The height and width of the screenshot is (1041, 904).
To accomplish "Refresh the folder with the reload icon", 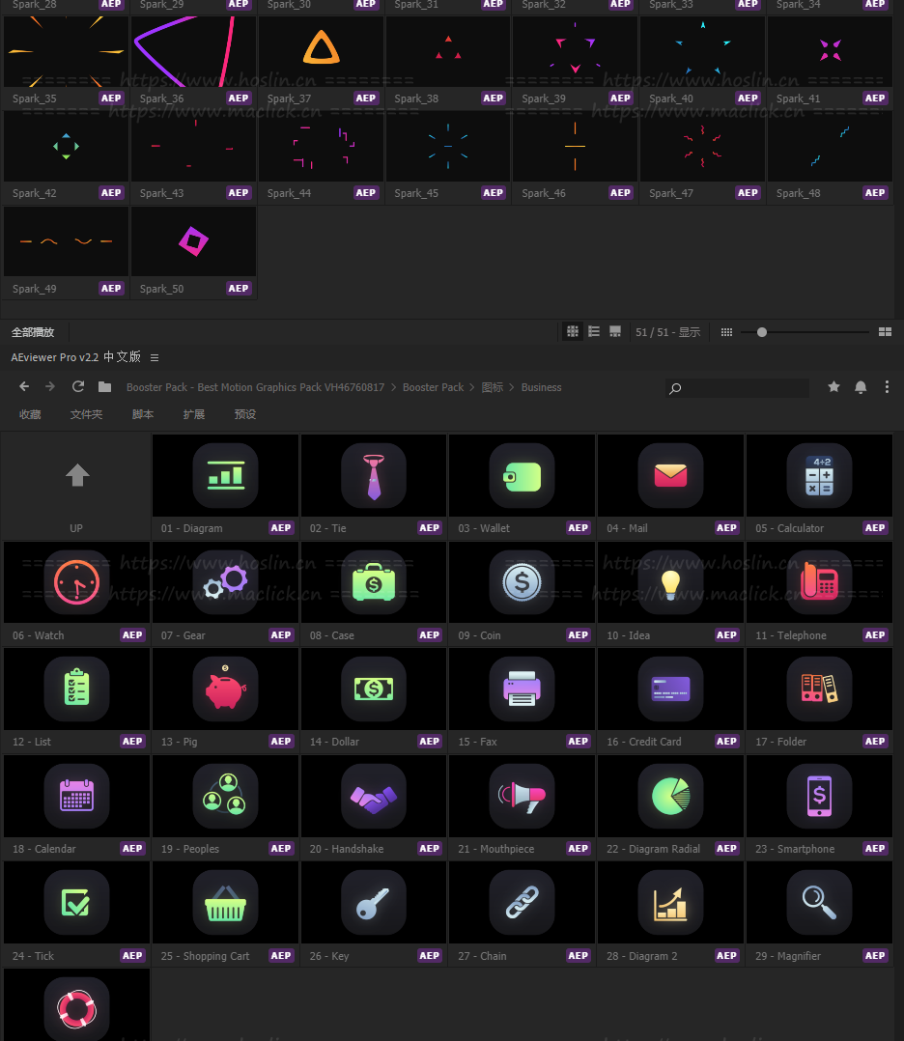I will (77, 386).
